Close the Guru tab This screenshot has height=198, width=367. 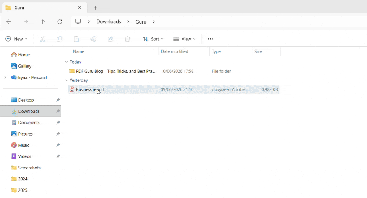point(80,8)
